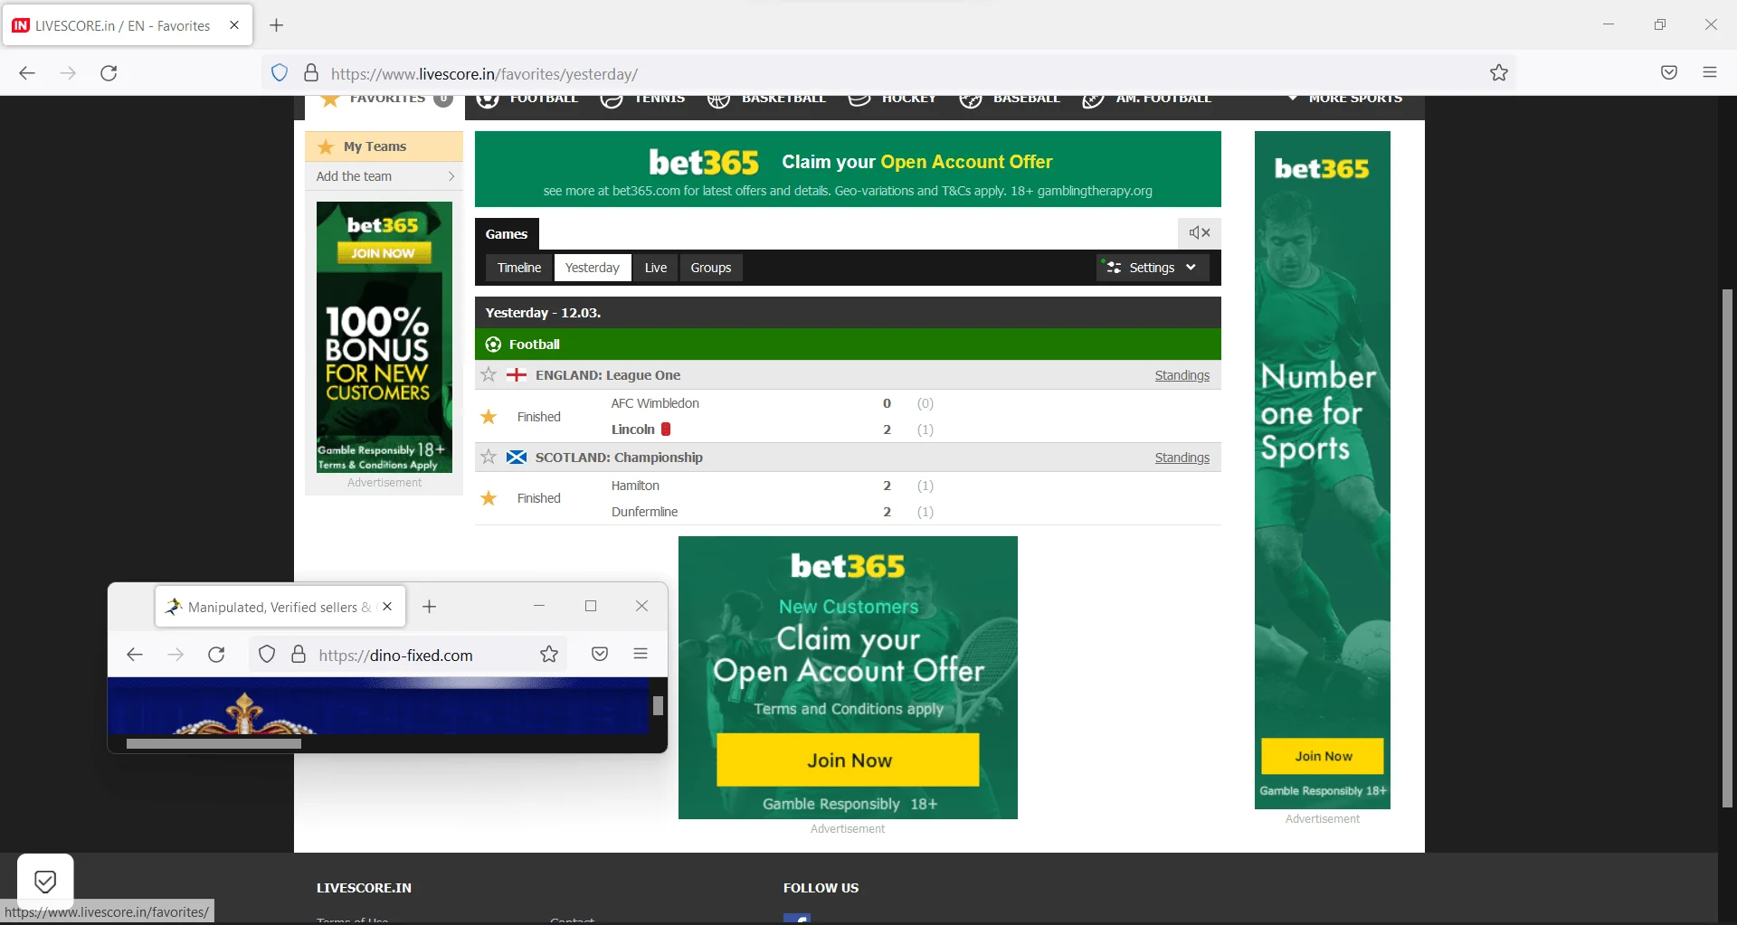Image resolution: width=1737 pixels, height=925 pixels.
Task: Open the main browser hamburger menu
Action: point(1710,72)
